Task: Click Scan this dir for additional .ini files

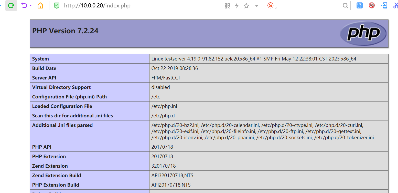Action: (x=72, y=116)
